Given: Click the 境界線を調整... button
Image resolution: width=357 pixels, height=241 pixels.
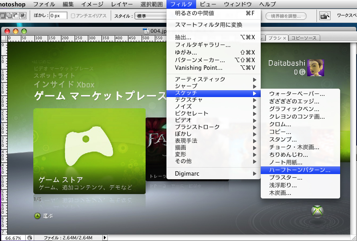Looking at the screenshot, I should [x=286, y=16].
